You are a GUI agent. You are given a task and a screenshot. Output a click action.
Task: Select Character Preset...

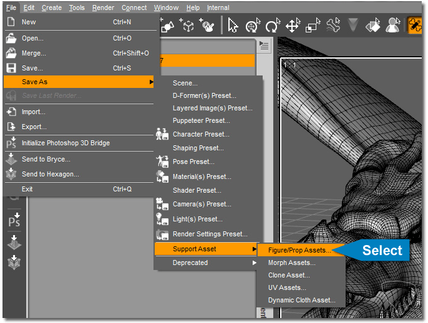pos(208,134)
